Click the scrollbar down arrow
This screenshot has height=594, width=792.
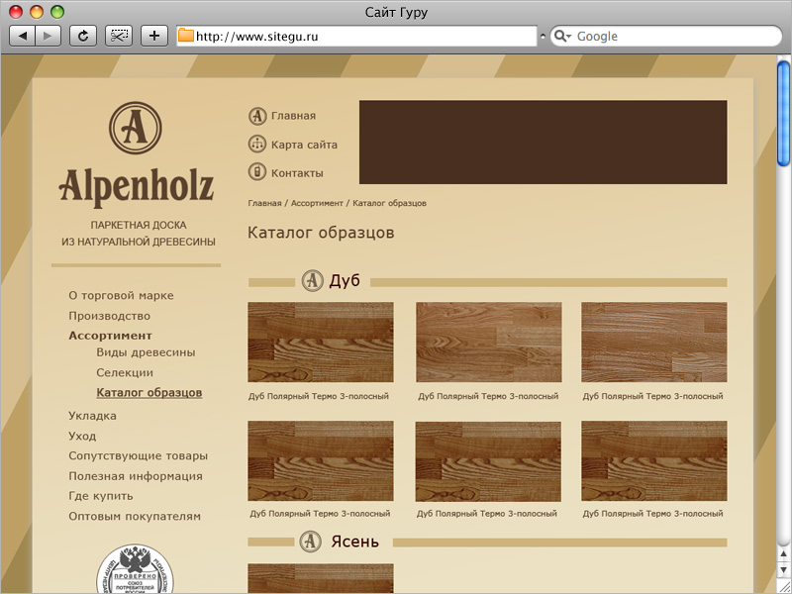[x=784, y=569]
